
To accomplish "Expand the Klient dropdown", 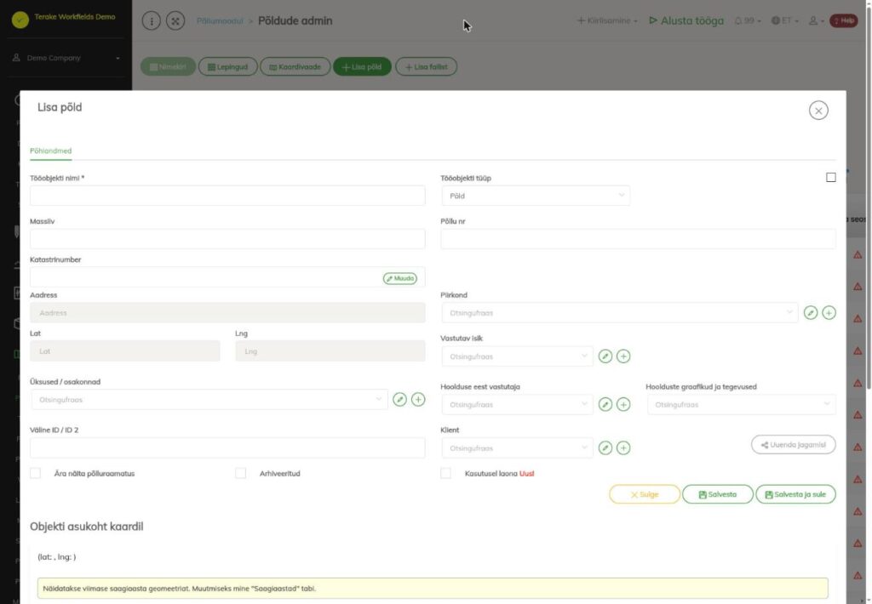I will pos(517,447).
